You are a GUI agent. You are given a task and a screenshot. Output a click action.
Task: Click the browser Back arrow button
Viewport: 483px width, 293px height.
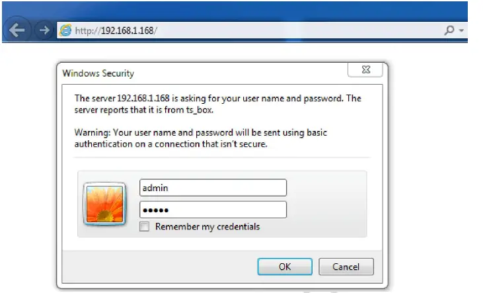coord(17,30)
